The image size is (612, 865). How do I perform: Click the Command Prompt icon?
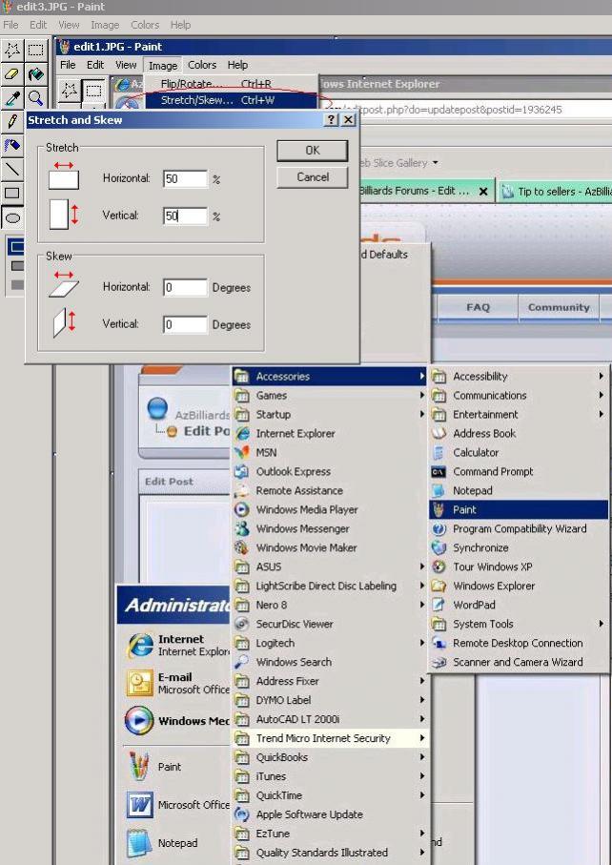pyautogui.click(x=439, y=472)
